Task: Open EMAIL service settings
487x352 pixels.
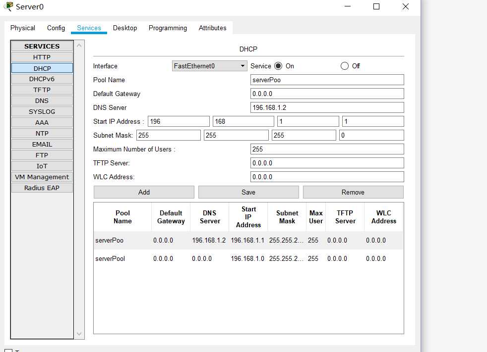Action: tap(42, 144)
